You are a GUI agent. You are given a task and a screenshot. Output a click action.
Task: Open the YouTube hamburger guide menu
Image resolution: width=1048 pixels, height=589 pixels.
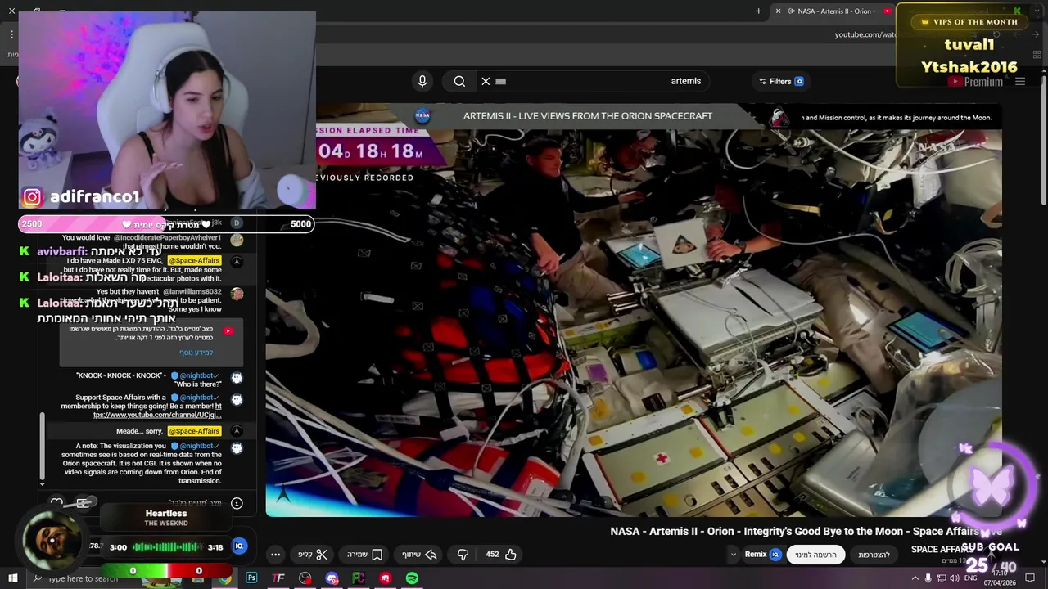click(1020, 82)
